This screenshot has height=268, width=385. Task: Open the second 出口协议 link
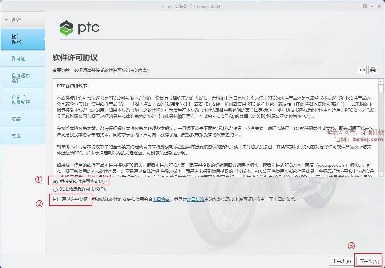pos(196,199)
